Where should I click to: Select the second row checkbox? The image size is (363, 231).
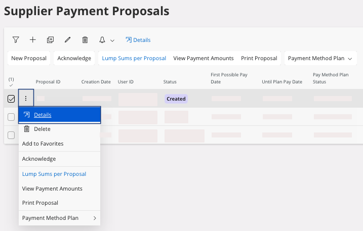(11, 117)
